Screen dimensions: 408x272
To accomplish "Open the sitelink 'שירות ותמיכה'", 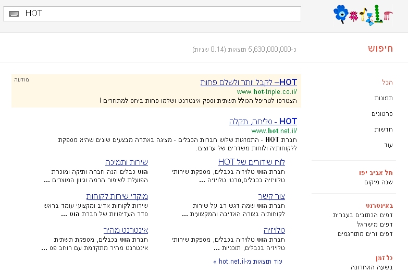I will 127,162.
